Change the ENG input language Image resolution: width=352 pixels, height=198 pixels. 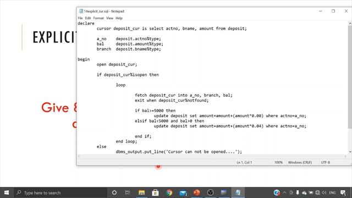pos(332,193)
